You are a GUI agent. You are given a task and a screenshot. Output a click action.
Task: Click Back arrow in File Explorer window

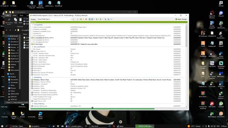6,30
